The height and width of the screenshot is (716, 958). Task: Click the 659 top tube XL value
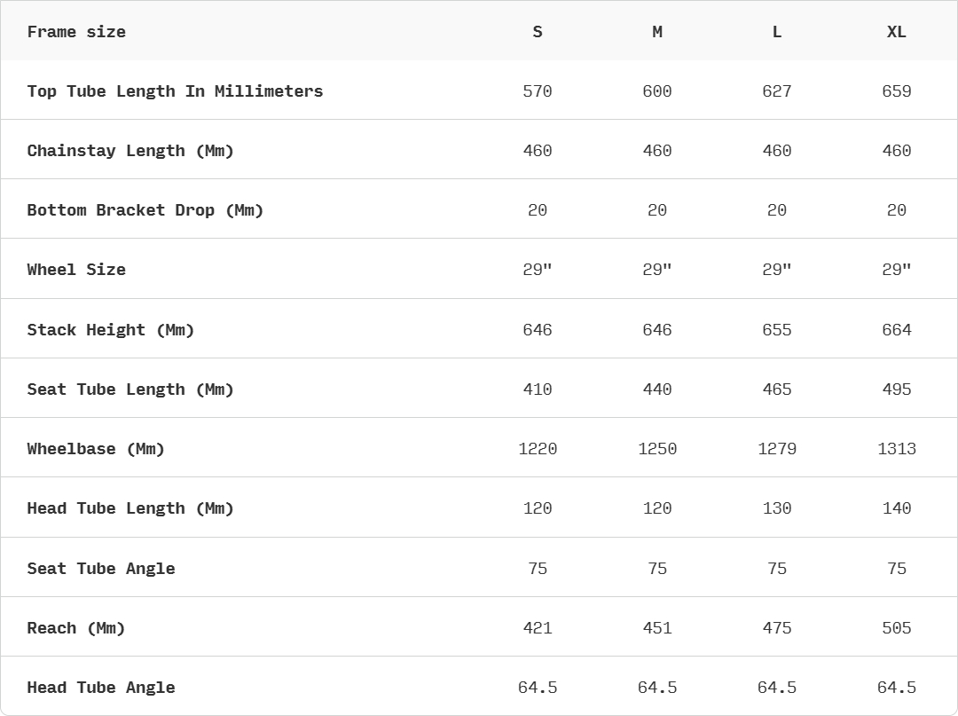896,91
